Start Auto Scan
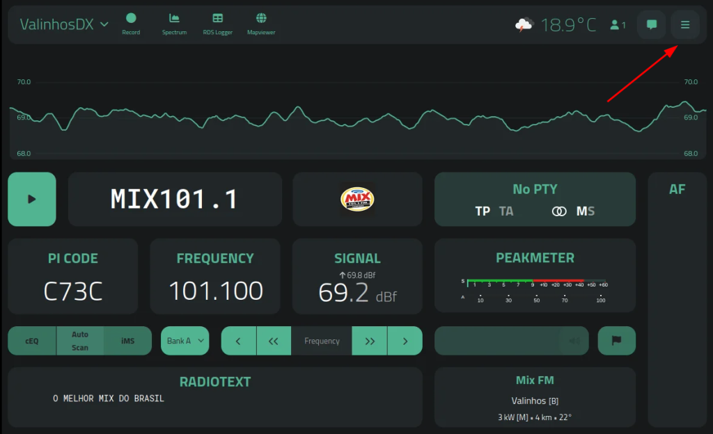 80,341
